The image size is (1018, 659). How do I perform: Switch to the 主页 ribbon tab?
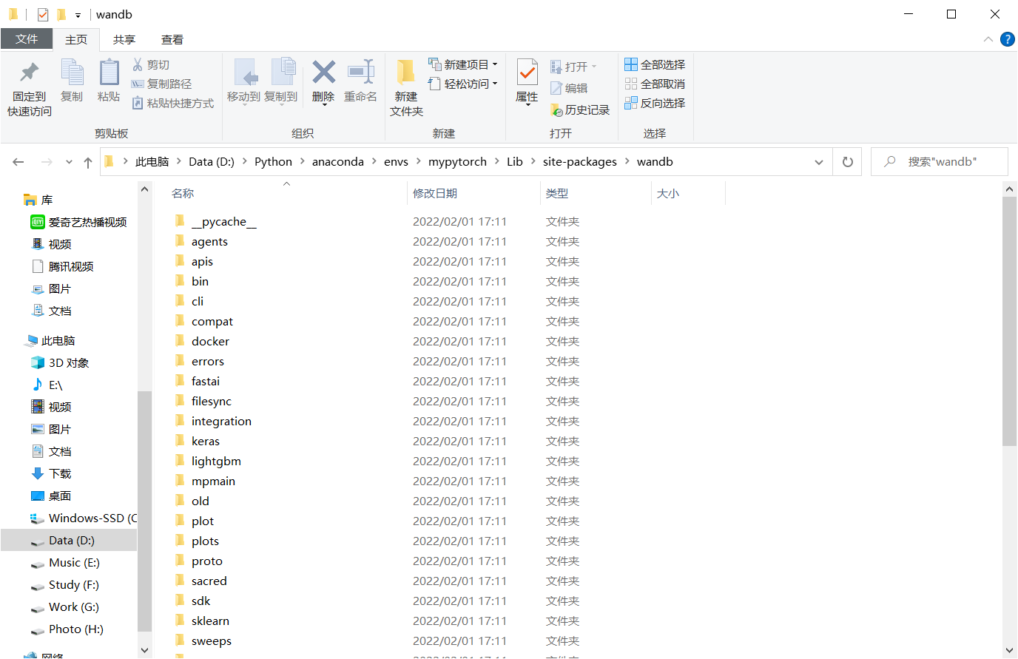point(76,40)
